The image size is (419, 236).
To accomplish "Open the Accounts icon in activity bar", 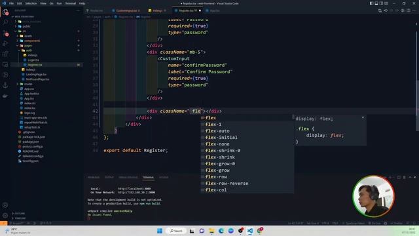I will pyautogui.click(x=5, y=205).
